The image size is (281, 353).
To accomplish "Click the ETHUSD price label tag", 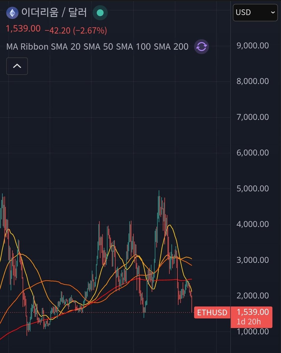I will 212,312.
